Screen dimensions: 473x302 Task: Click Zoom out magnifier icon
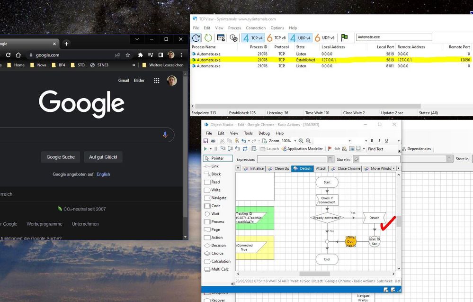coord(308,141)
